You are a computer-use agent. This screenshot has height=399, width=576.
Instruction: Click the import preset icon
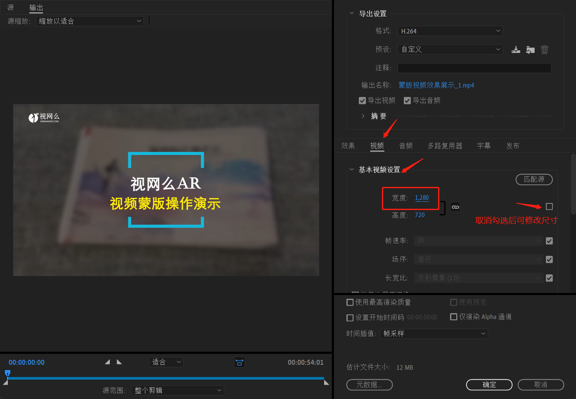click(x=531, y=50)
